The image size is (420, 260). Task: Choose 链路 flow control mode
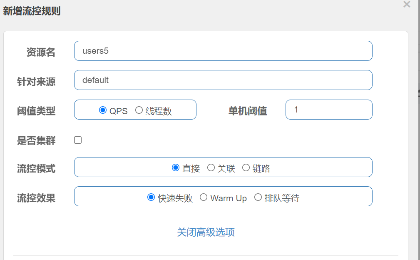pyautogui.click(x=246, y=168)
